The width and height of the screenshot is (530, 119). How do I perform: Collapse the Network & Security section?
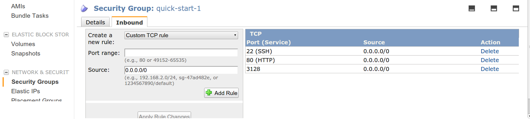click(x=6, y=72)
